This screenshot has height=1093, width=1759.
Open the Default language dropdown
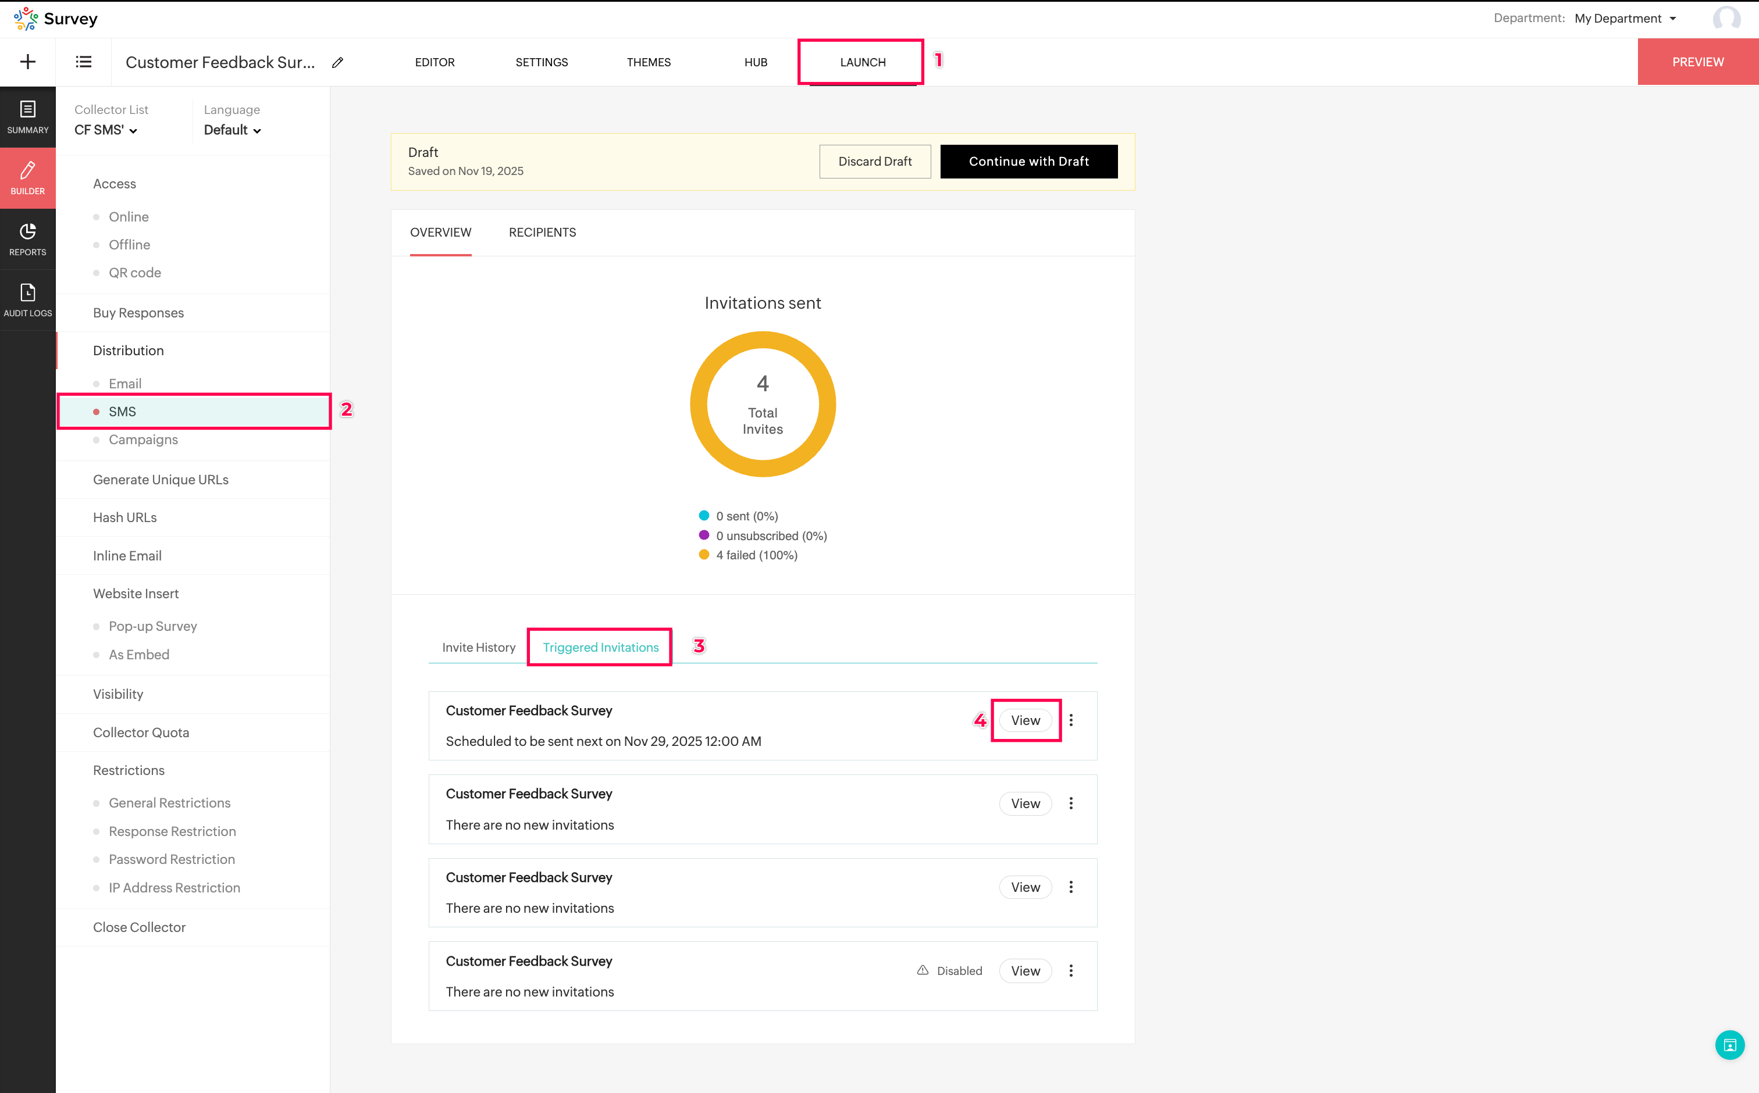pos(232,130)
